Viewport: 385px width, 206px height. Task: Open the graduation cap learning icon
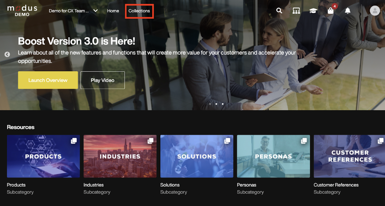[313, 11]
